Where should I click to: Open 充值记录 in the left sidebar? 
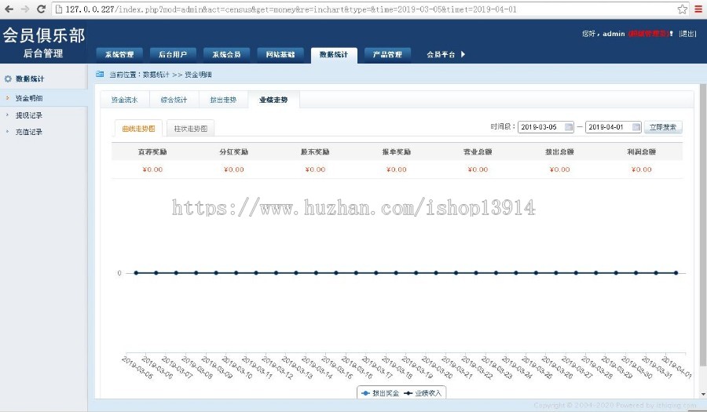click(x=29, y=132)
